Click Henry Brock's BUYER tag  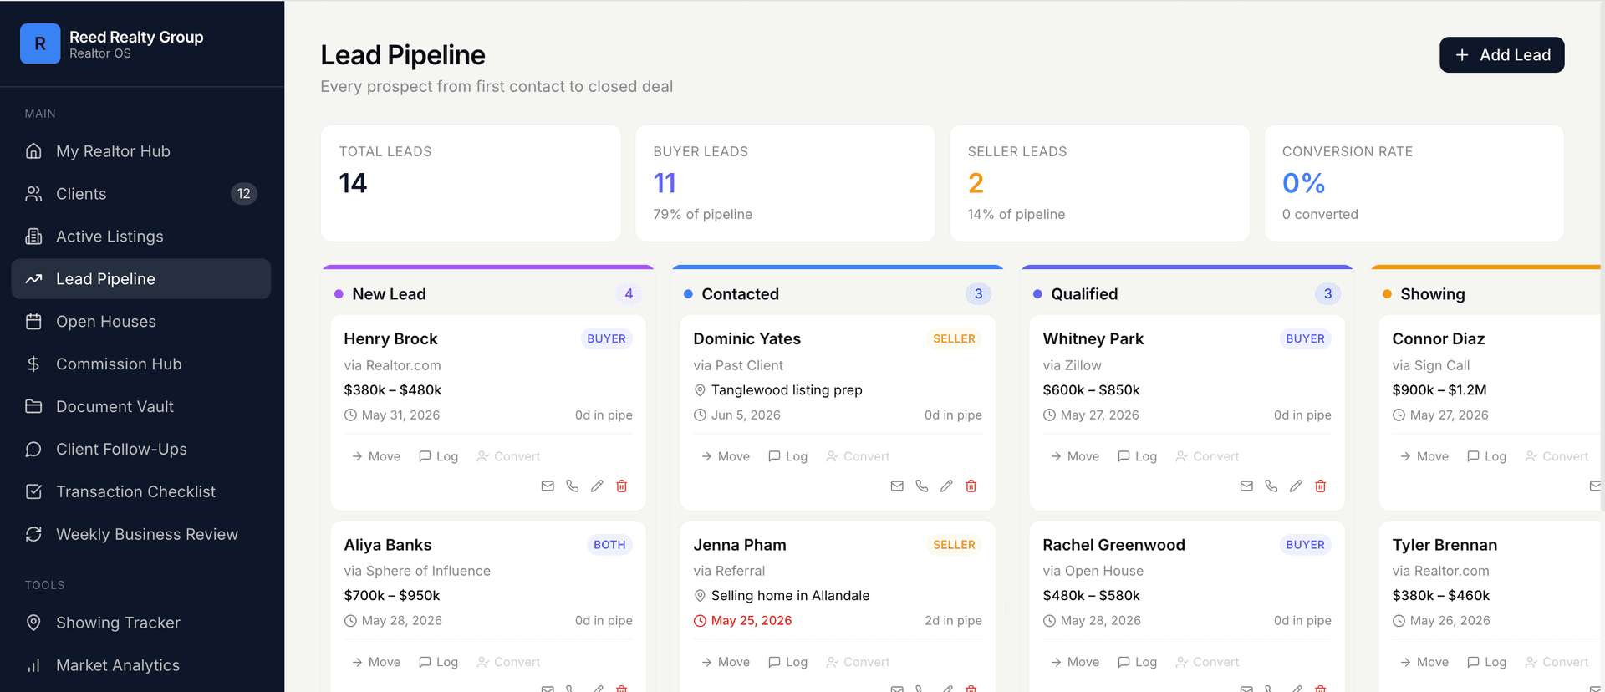(x=606, y=338)
